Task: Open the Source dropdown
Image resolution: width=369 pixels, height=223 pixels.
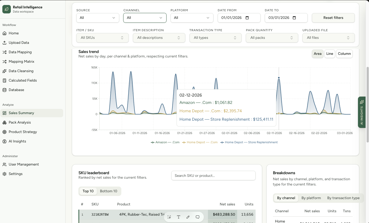Action: tap(98, 18)
